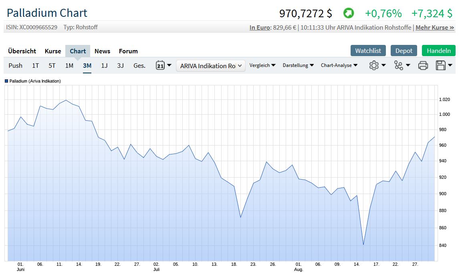Save chart with floppy disk icon
460x275 pixels.
[x=441, y=65]
